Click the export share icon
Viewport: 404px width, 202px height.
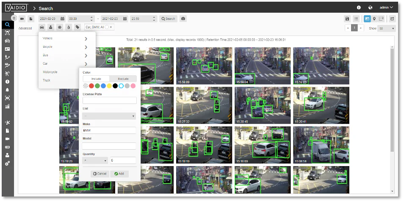point(392,19)
